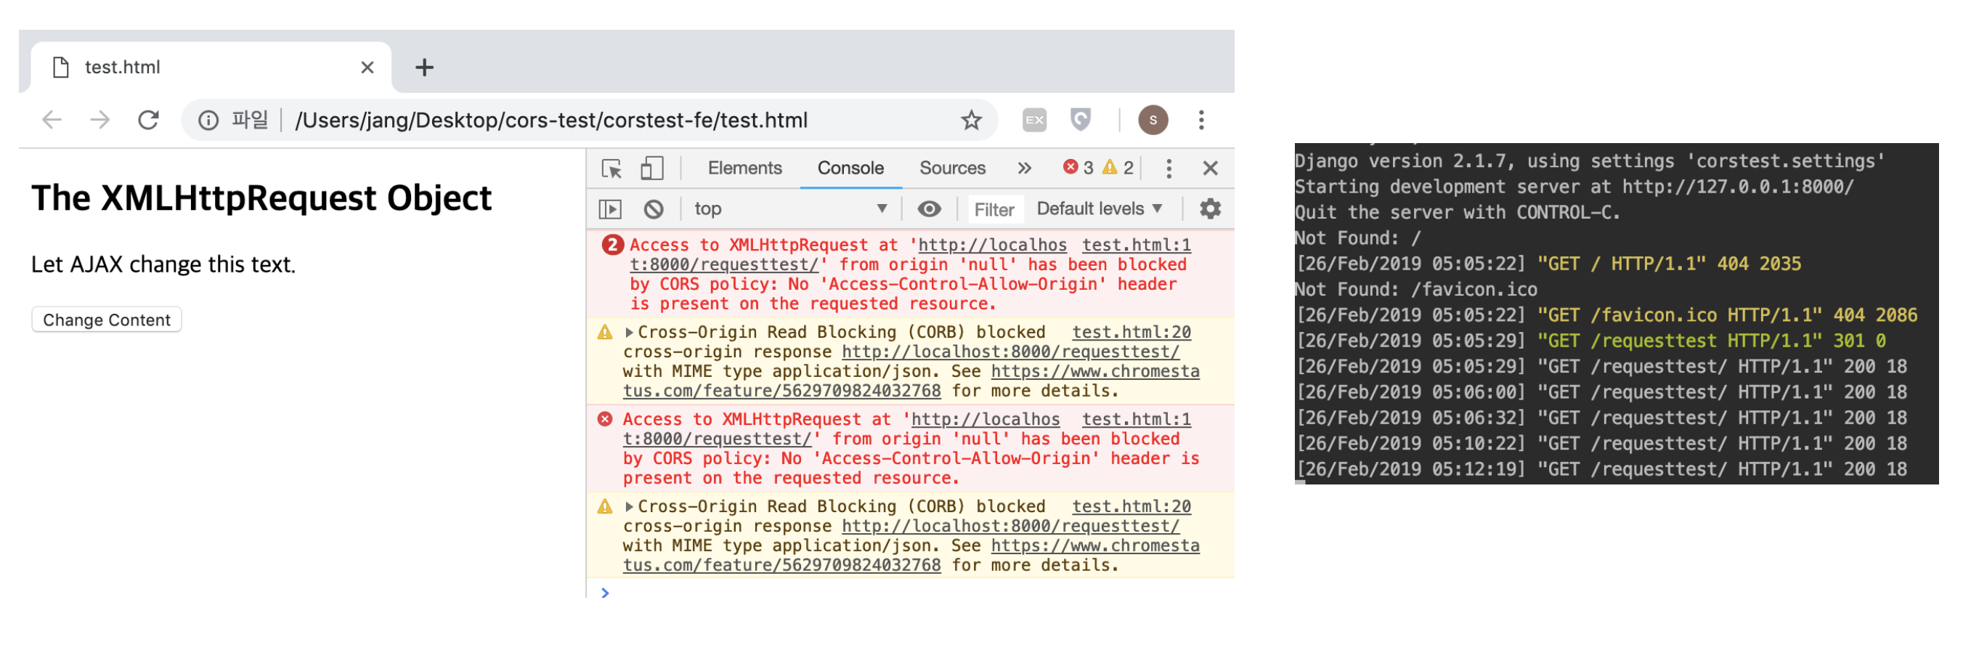Toggle live expression eye icon
The width and height of the screenshot is (1971, 645).
(929, 209)
